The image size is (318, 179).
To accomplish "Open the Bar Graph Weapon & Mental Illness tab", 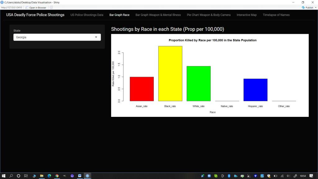I will click(158, 15).
